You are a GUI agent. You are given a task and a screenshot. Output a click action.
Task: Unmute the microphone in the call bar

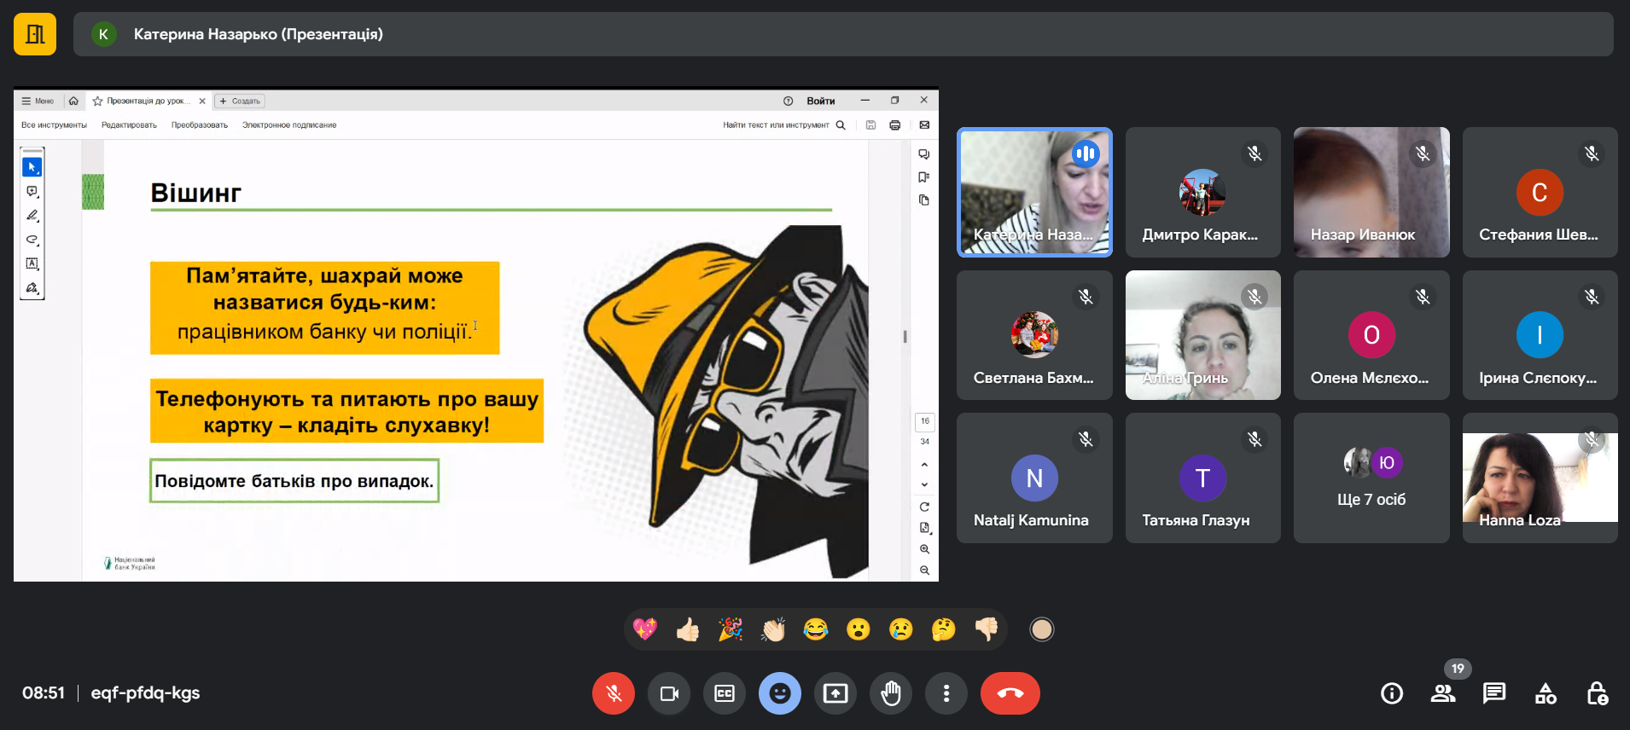tap(613, 693)
